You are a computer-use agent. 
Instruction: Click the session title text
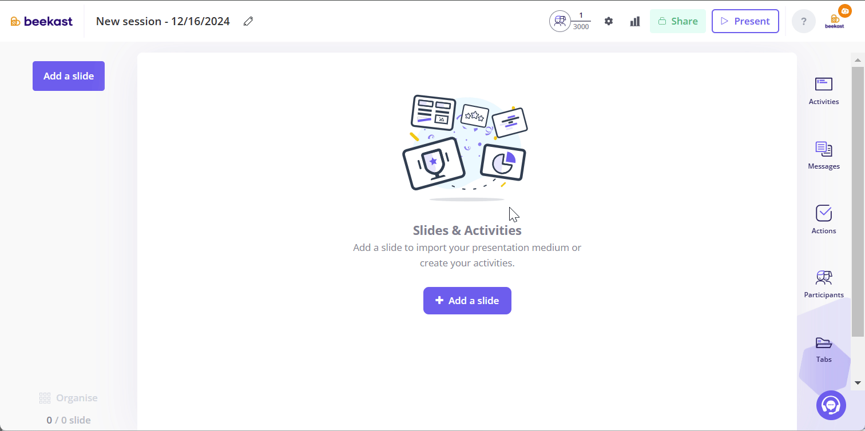coord(163,21)
